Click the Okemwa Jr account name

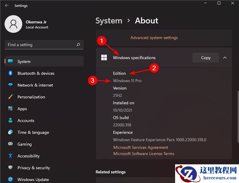[x=36, y=22]
